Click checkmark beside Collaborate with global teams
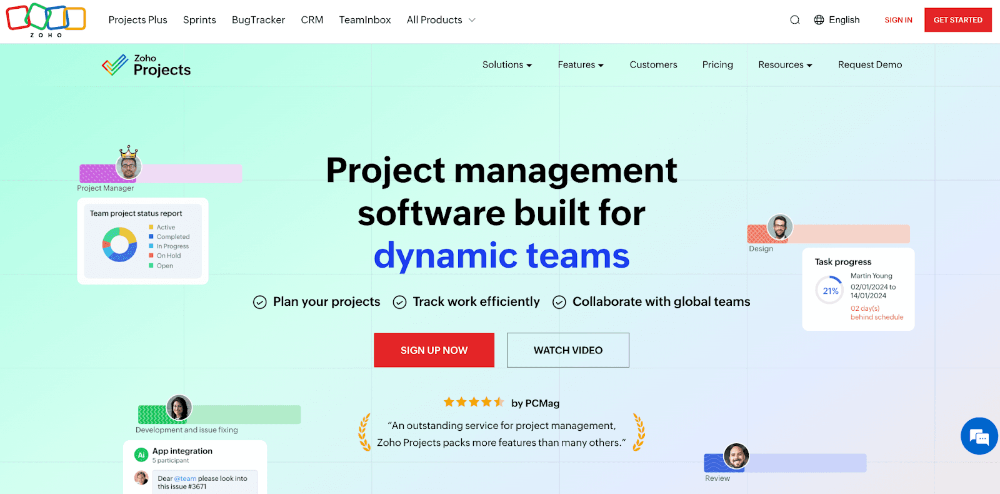1000x494 pixels. pos(559,303)
